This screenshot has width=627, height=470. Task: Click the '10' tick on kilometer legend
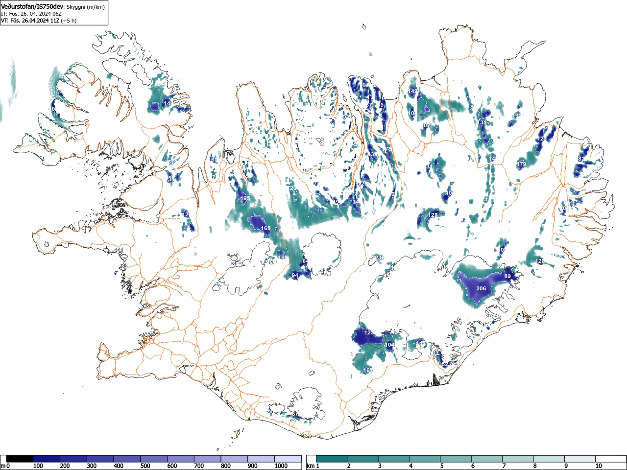[599, 466]
